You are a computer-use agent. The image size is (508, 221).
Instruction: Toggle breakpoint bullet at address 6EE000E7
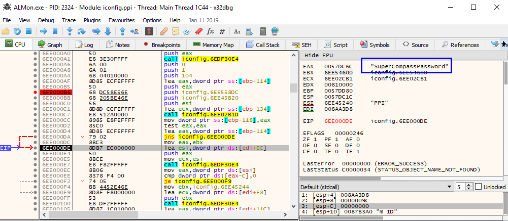[x=36, y=164]
